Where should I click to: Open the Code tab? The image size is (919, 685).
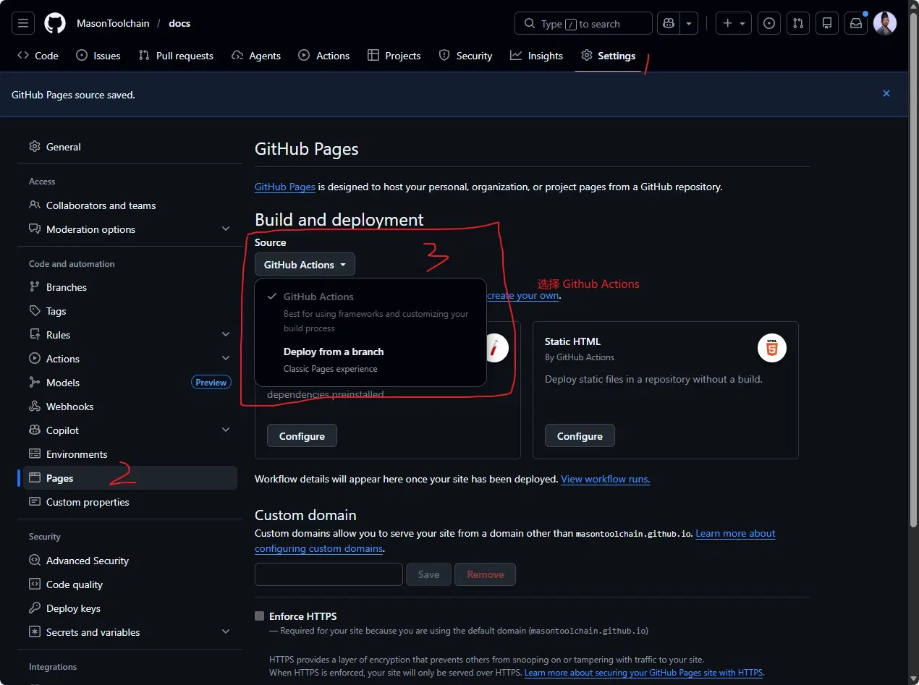38,56
